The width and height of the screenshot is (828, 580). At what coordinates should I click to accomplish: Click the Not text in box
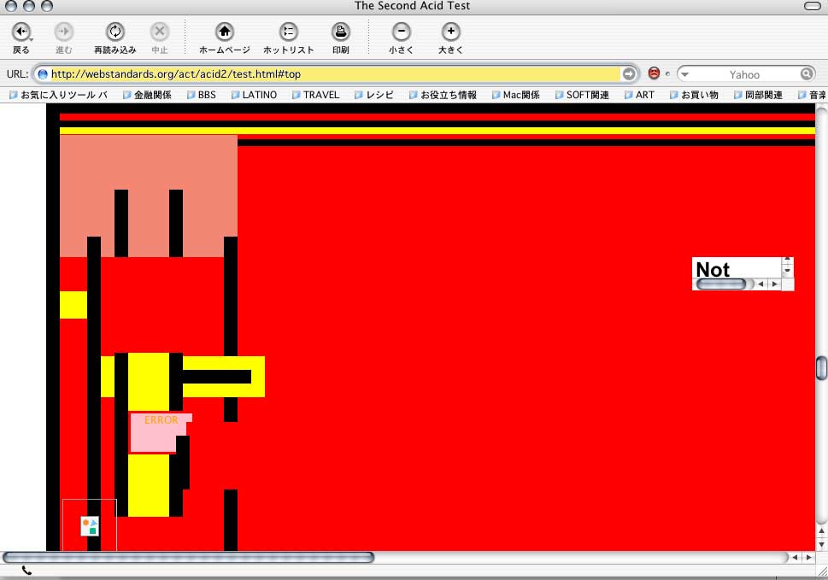(x=713, y=270)
